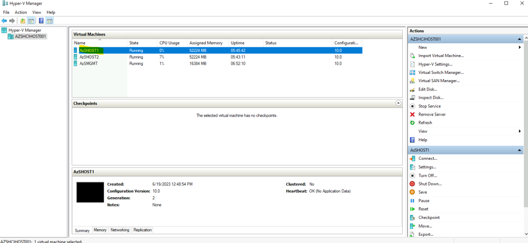Sort by the Uptime column header
This screenshot has height=243, width=528.
(246, 43)
